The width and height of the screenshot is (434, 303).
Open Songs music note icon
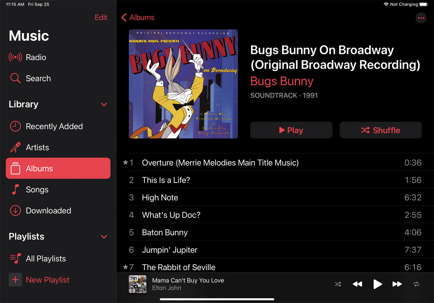coord(15,189)
